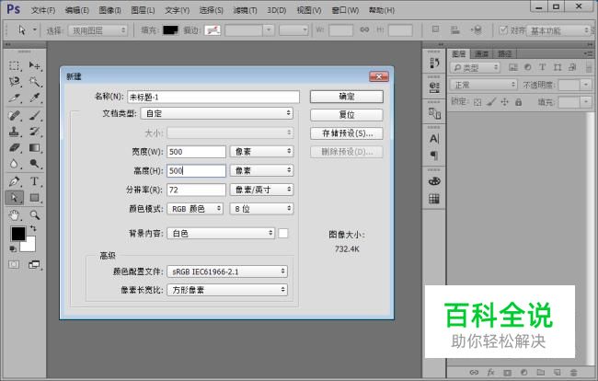The width and height of the screenshot is (598, 381).
Task: Select the Clone Stamp tool
Action: [14, 132]
